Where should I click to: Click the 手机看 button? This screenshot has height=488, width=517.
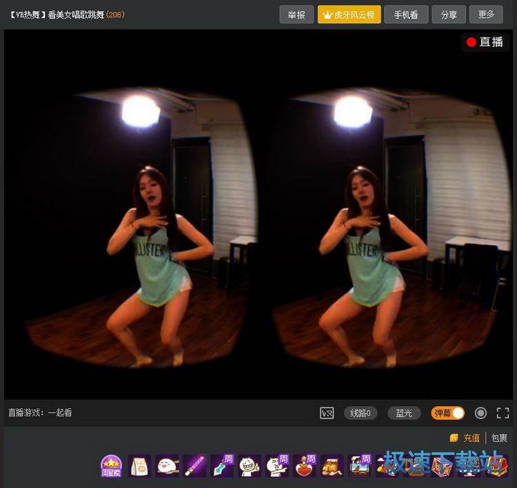tap(406, 15)
